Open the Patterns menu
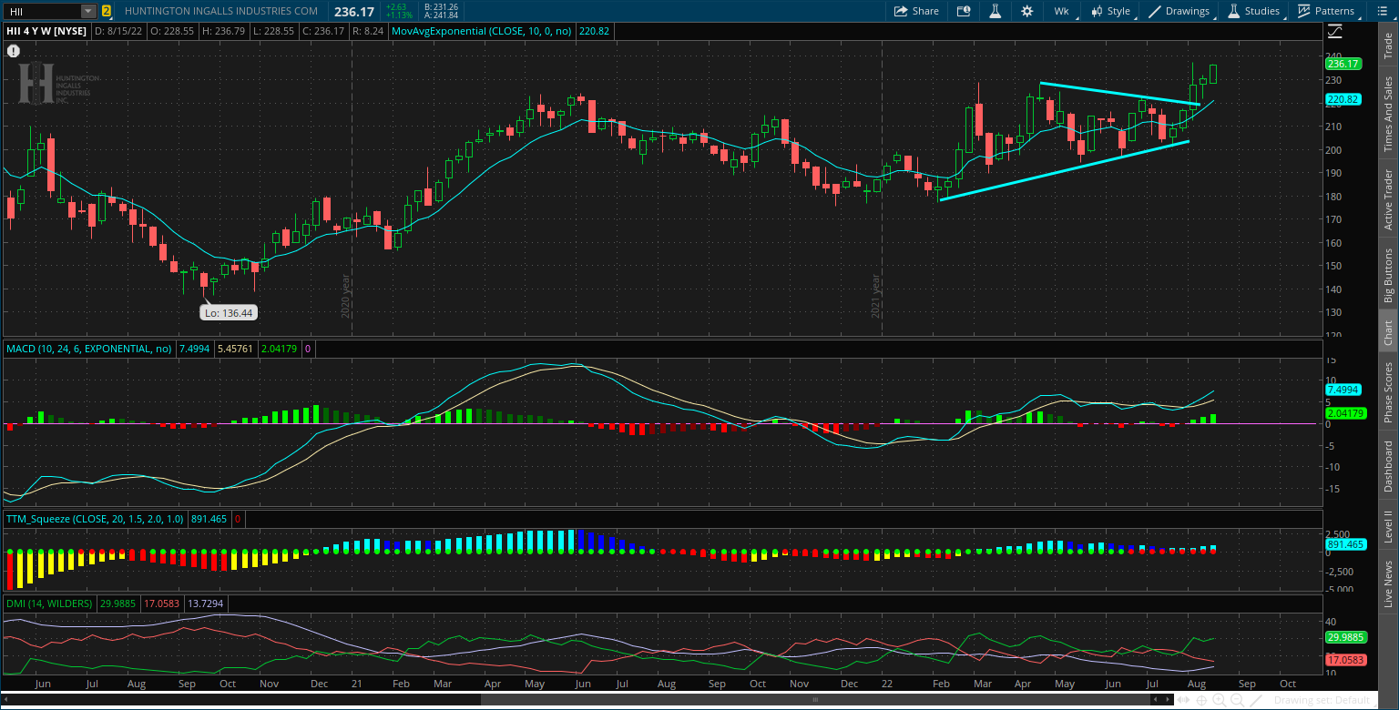Viewport: 1399px width, 710px height. 1326,11
